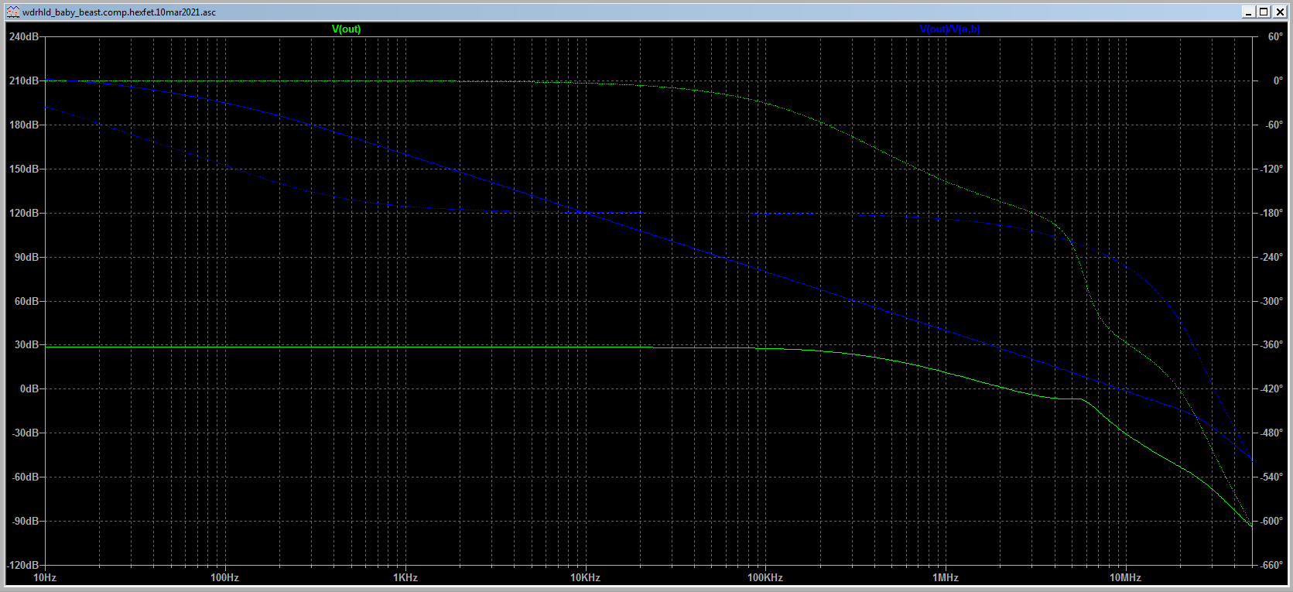Click the 30dB left axis label
Screen dimensions: 1293x592
[x=27, y=345]
